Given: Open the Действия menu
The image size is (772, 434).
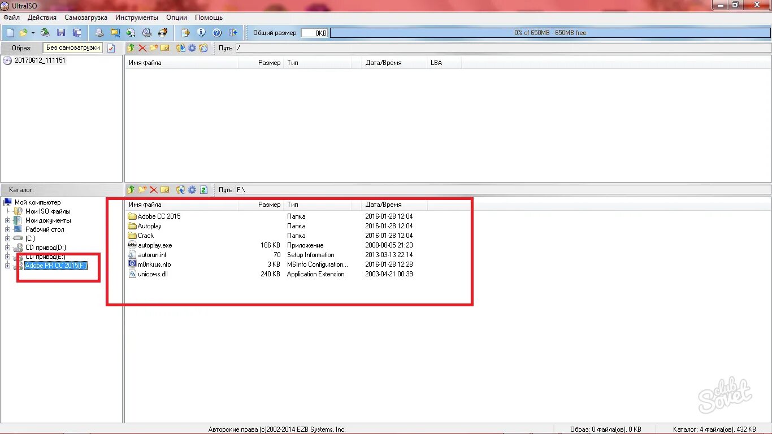Looking at the screenshot, I should pyautogui.click(x=42, y=18).
